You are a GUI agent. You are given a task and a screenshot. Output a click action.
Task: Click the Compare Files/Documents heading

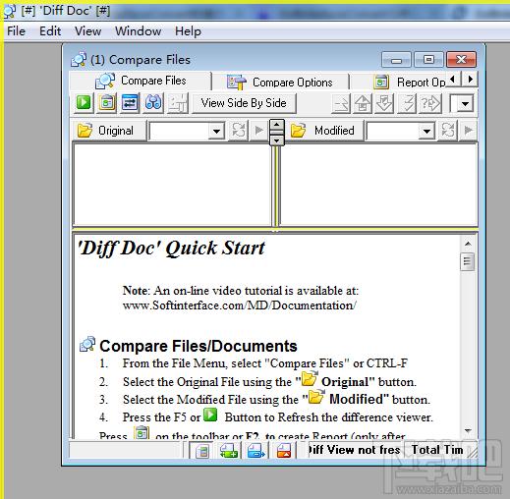pyautogui.click(x=198, y=346)
